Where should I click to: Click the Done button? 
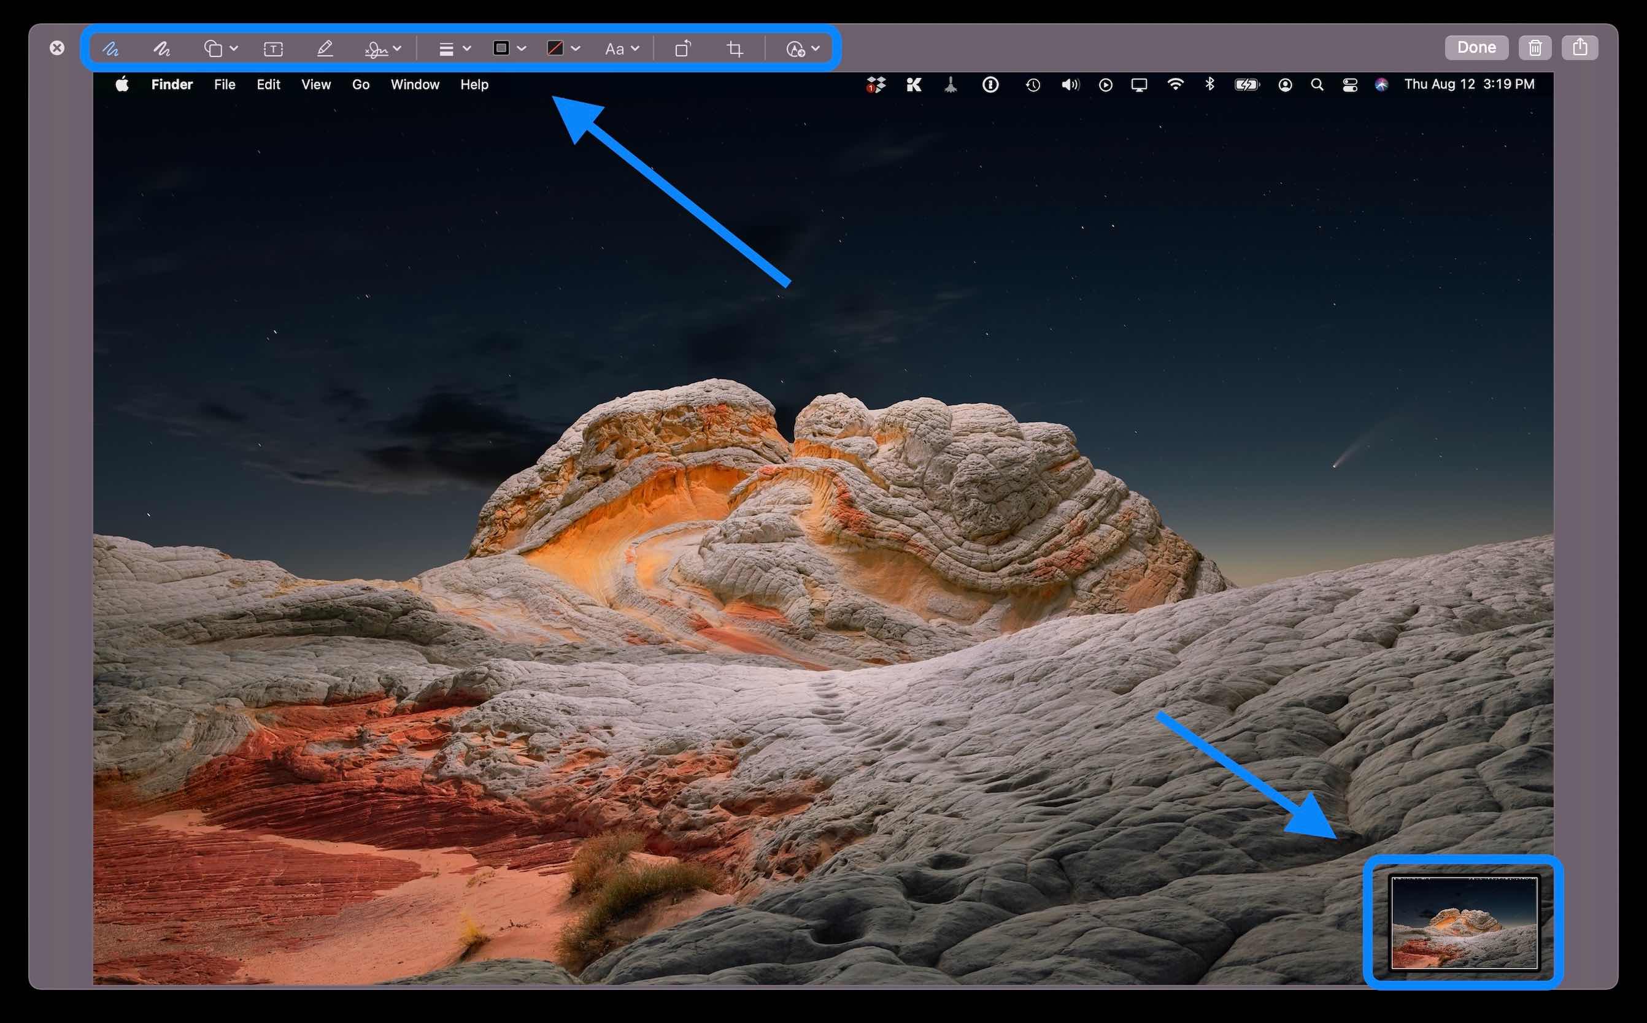(1476, 47)
